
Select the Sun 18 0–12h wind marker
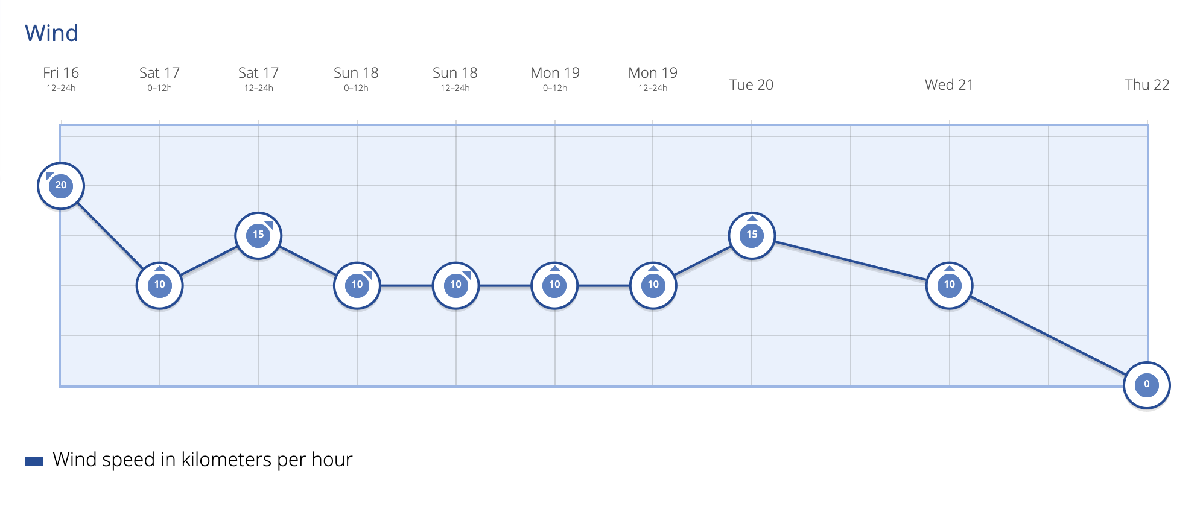[357, 285]
